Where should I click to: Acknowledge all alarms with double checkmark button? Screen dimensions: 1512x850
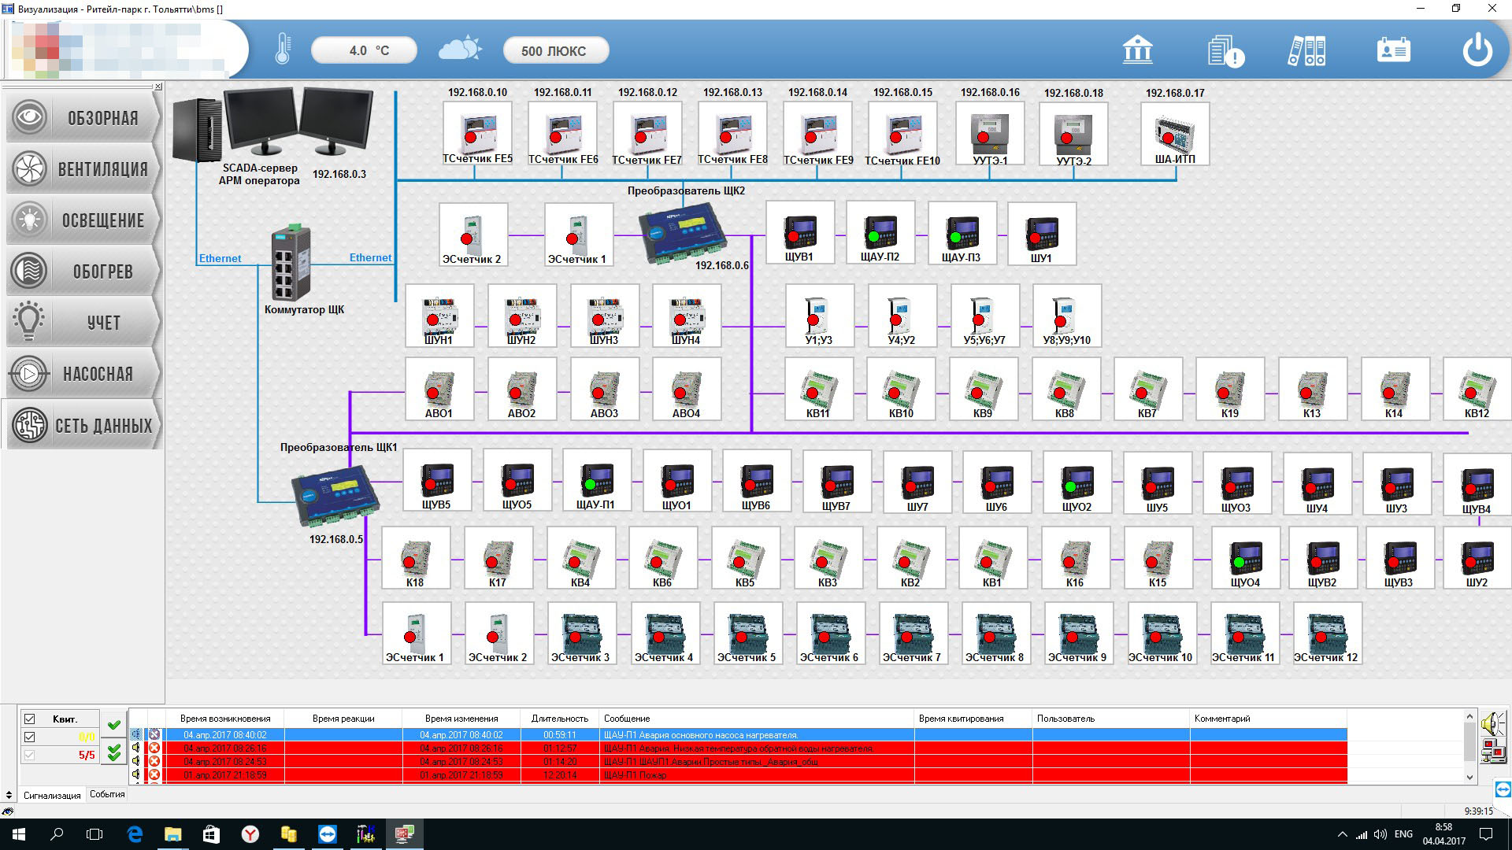pyautogui.click(x=114, y=753)
